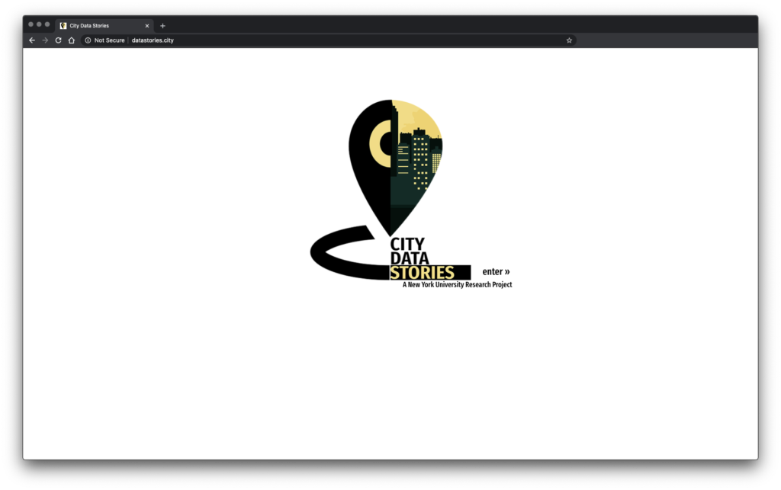Bookmark this page with the star

click(569, 40)
